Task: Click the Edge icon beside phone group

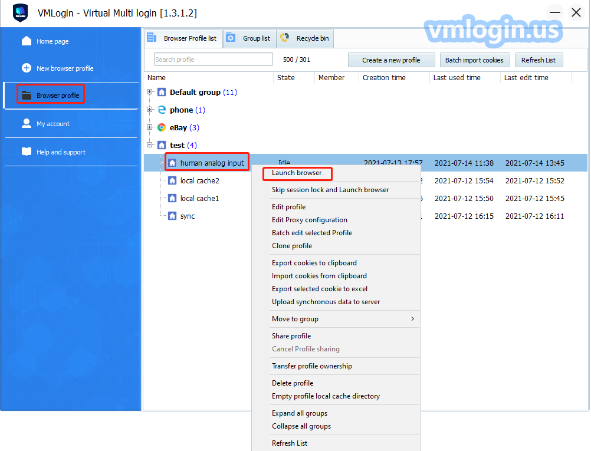Action: [162, 110]
